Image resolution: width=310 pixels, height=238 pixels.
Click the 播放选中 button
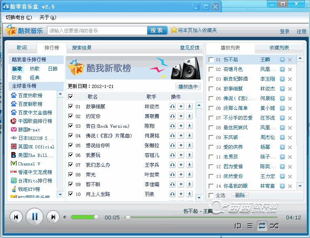(188, 86)
